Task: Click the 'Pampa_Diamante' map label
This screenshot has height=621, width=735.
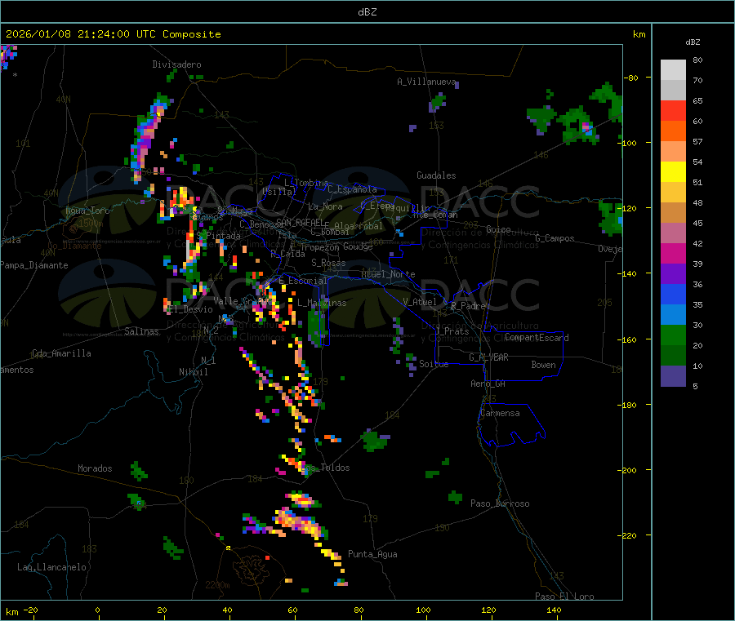Action: point(33,265)
